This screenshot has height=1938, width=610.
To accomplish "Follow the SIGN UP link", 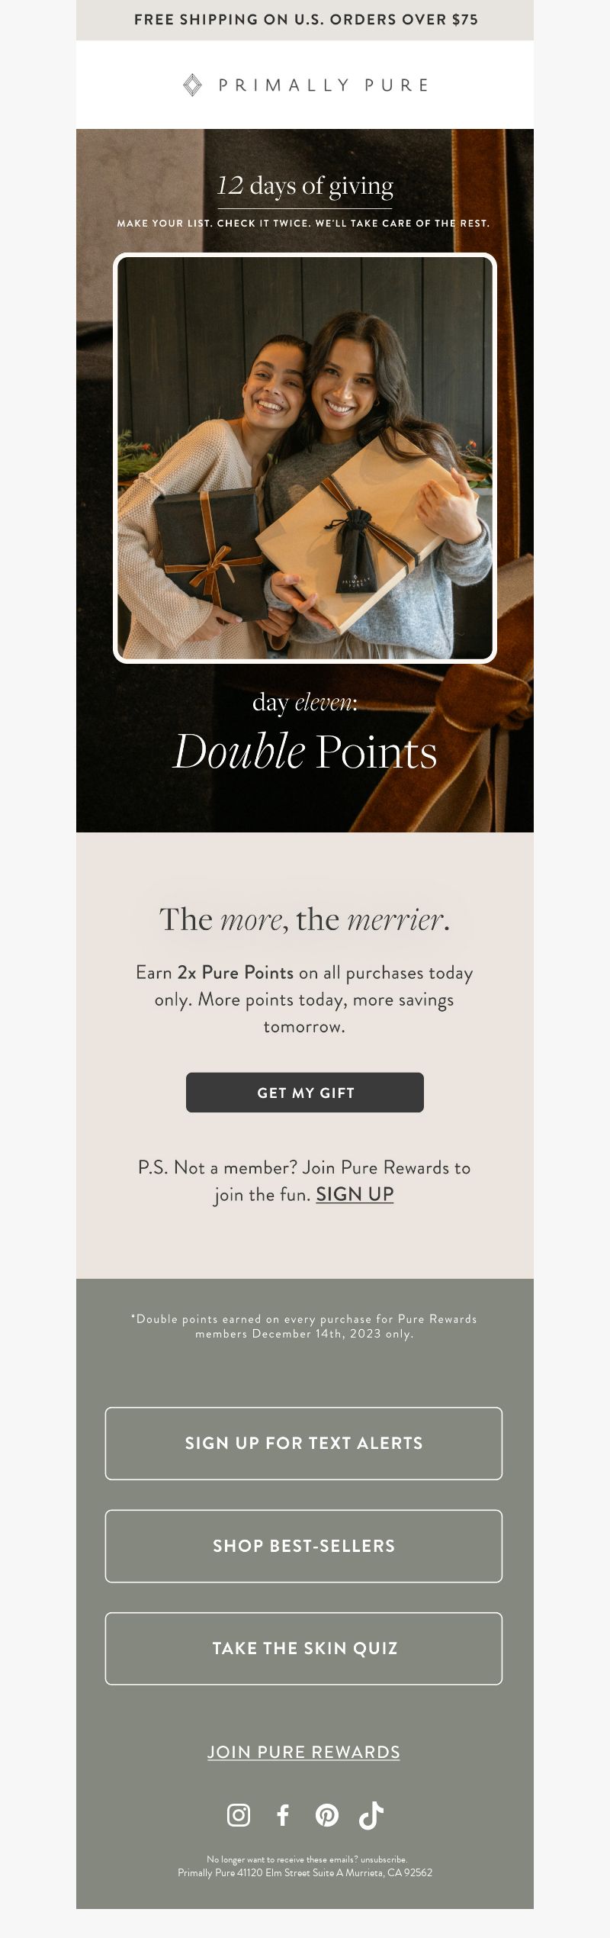I will (355, 1194).
